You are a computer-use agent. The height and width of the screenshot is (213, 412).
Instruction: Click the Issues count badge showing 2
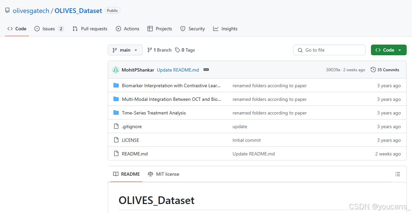click(x=61, y=29)
